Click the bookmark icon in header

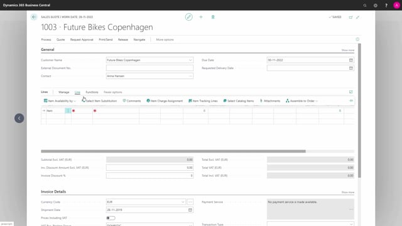pos(213,17)
